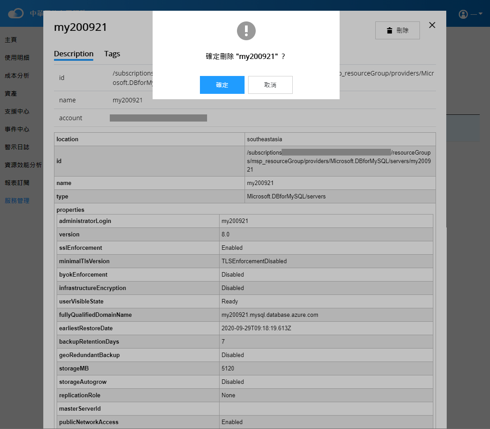
Task: Click the backupRetentionDays value 7
Action: [x=223, y=342]
